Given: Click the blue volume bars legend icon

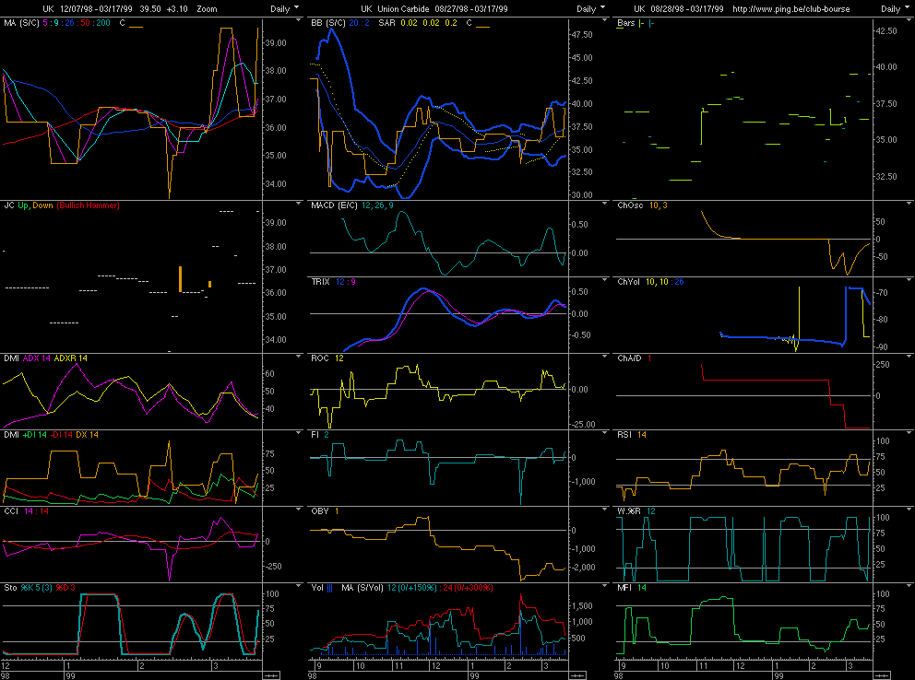Looking at the screenshot, I should tap(329, 588).
